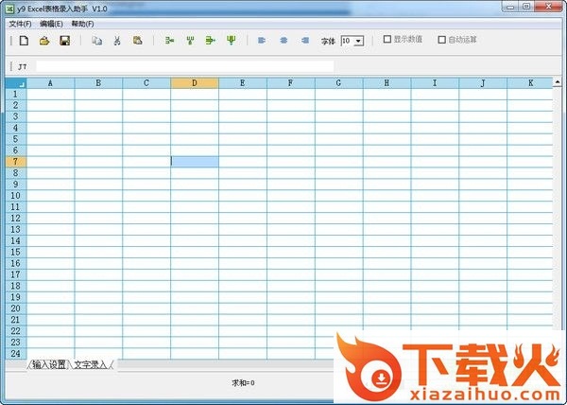Open the 字体 font size dropdown
The height and width of the screenshot is (405, 567).
(x=358, y=41)
